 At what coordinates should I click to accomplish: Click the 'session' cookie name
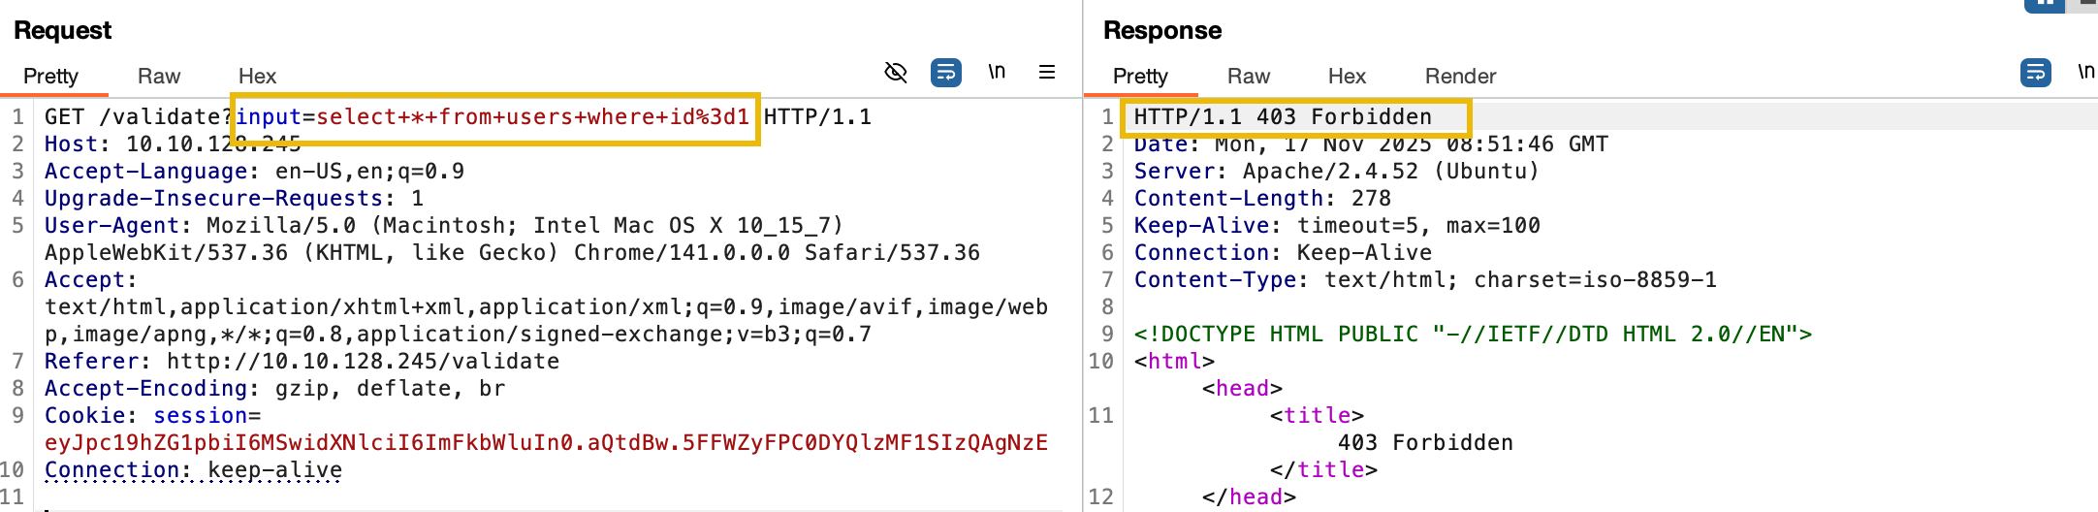click(x=200, y=415)
